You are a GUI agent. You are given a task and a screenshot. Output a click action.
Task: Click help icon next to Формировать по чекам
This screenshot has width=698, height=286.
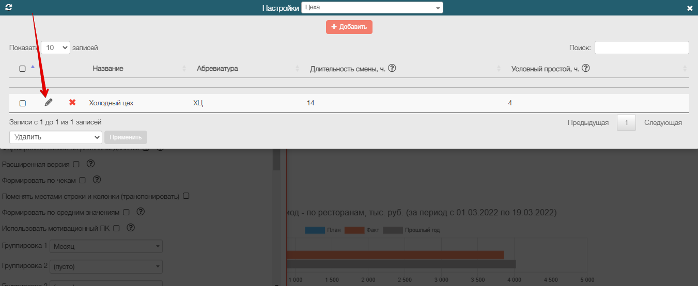coord(97,180)
